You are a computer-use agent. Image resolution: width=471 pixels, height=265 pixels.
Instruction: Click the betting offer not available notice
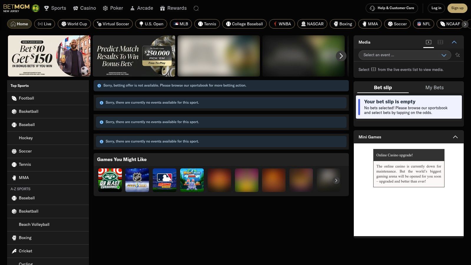click(x=221, y=86)
